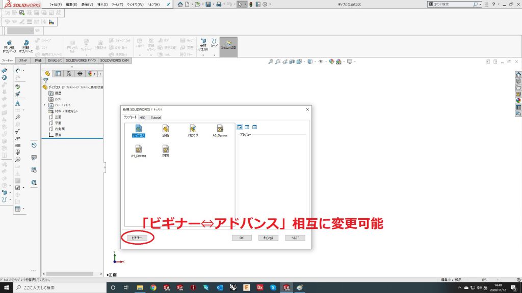
Task: Switch to the スケッチ (Sketch) ribbon tab
Action: coord(23,61)
